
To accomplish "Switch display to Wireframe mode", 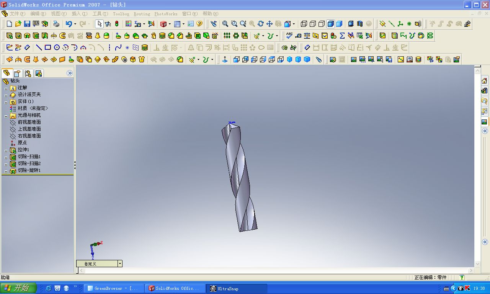I will click(x=304, y=24).
